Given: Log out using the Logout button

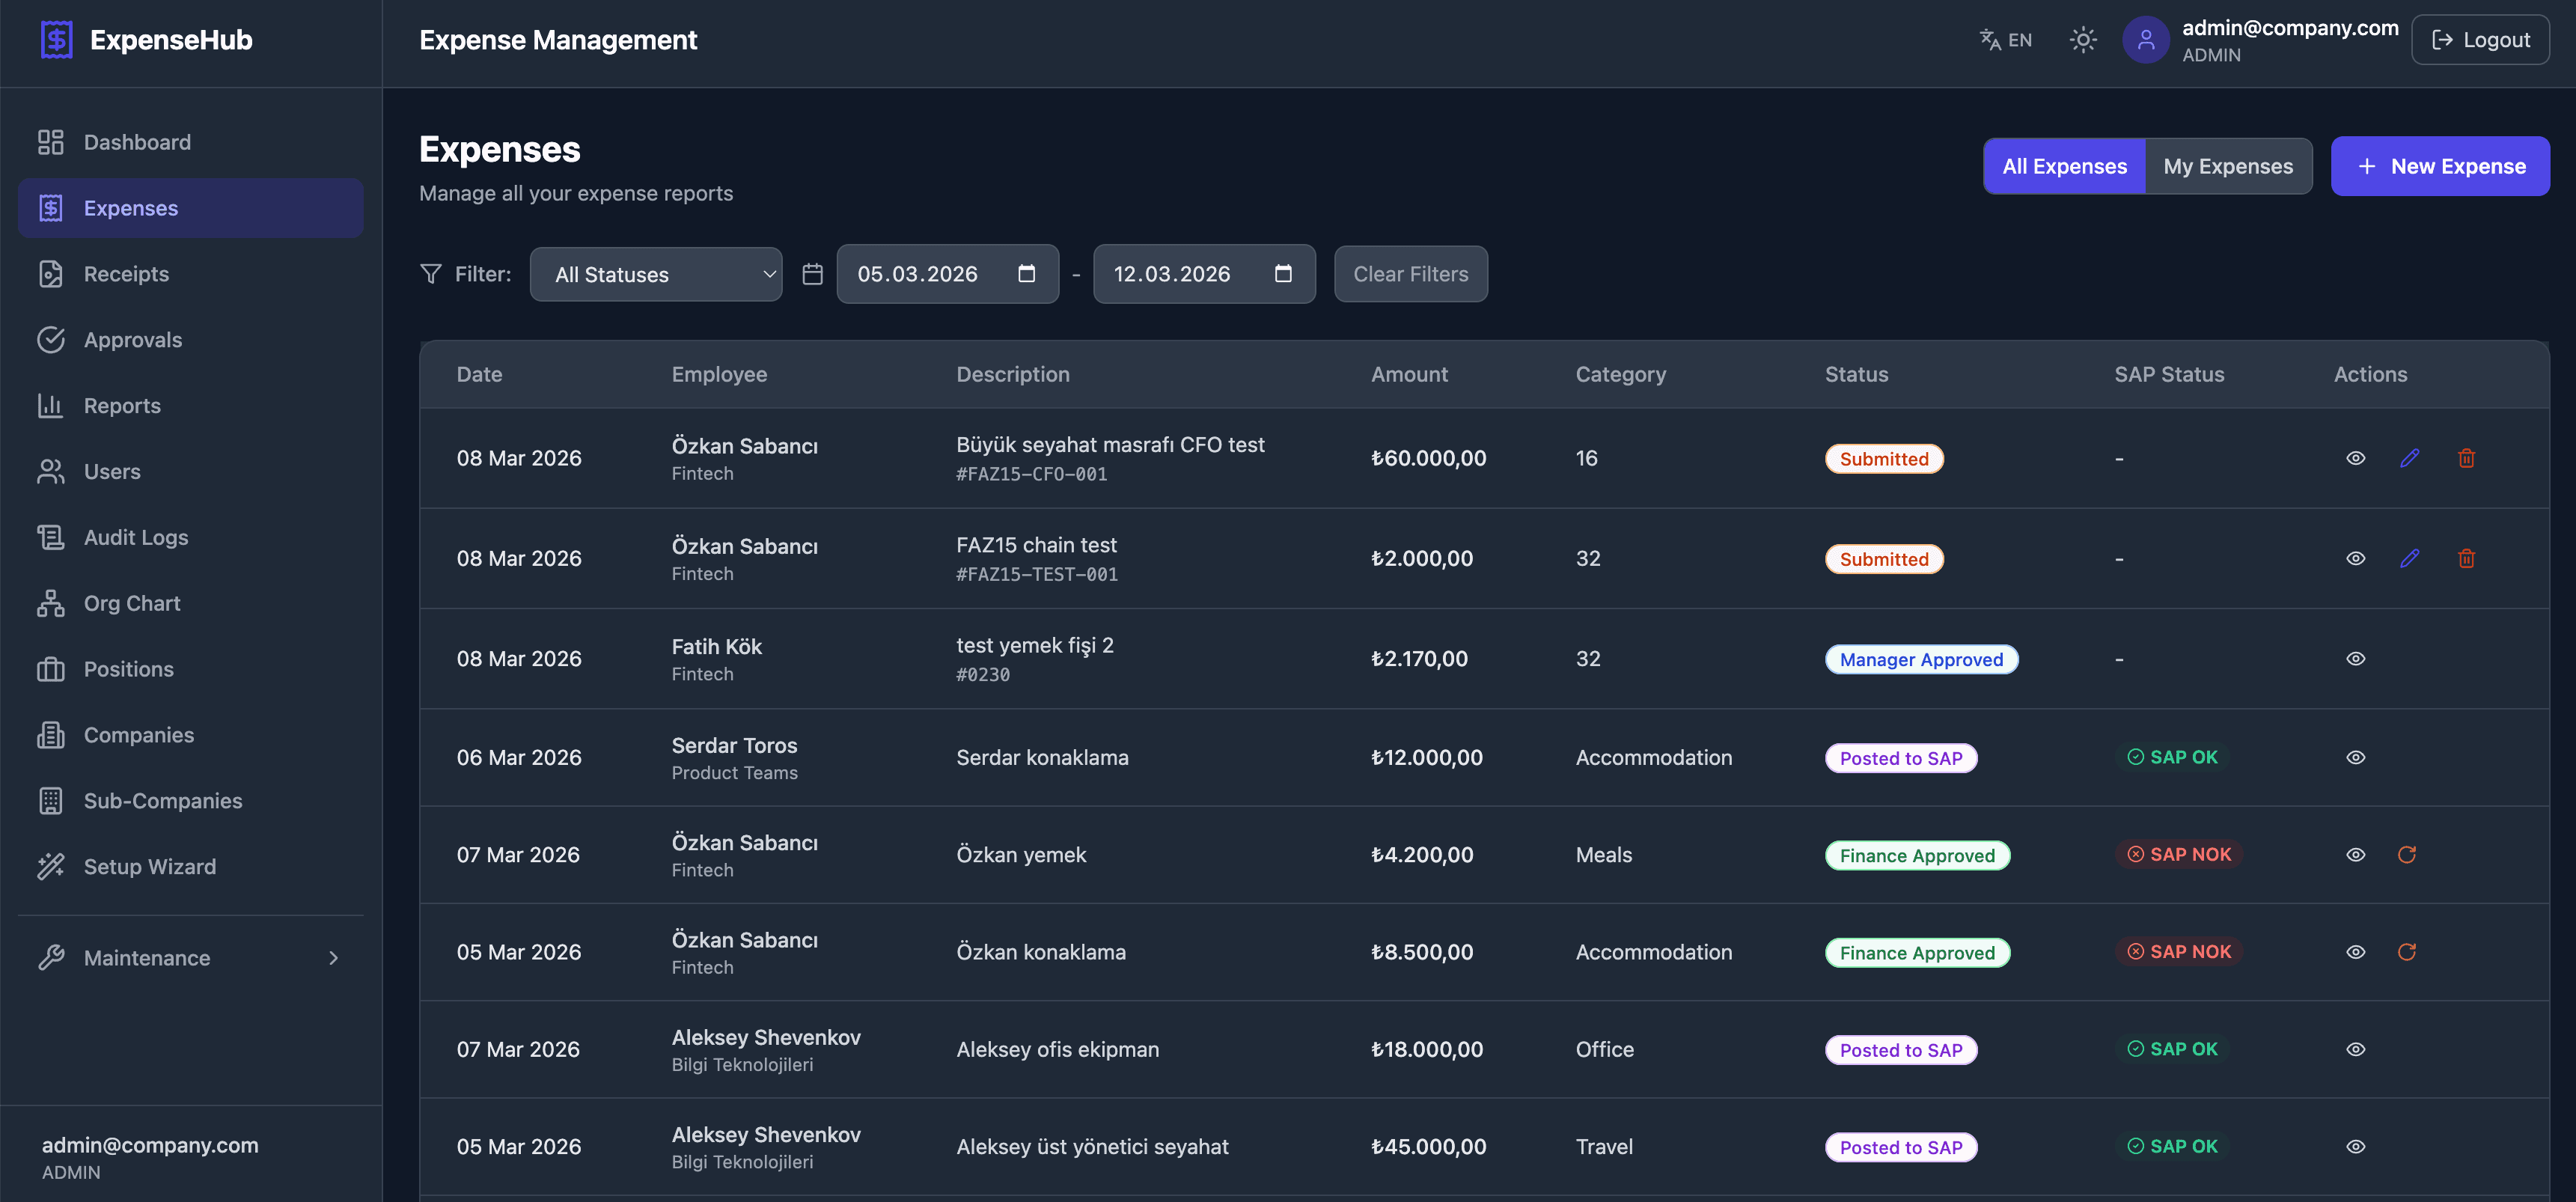Looking at the screenshot, I should [x=2480, y=40].
